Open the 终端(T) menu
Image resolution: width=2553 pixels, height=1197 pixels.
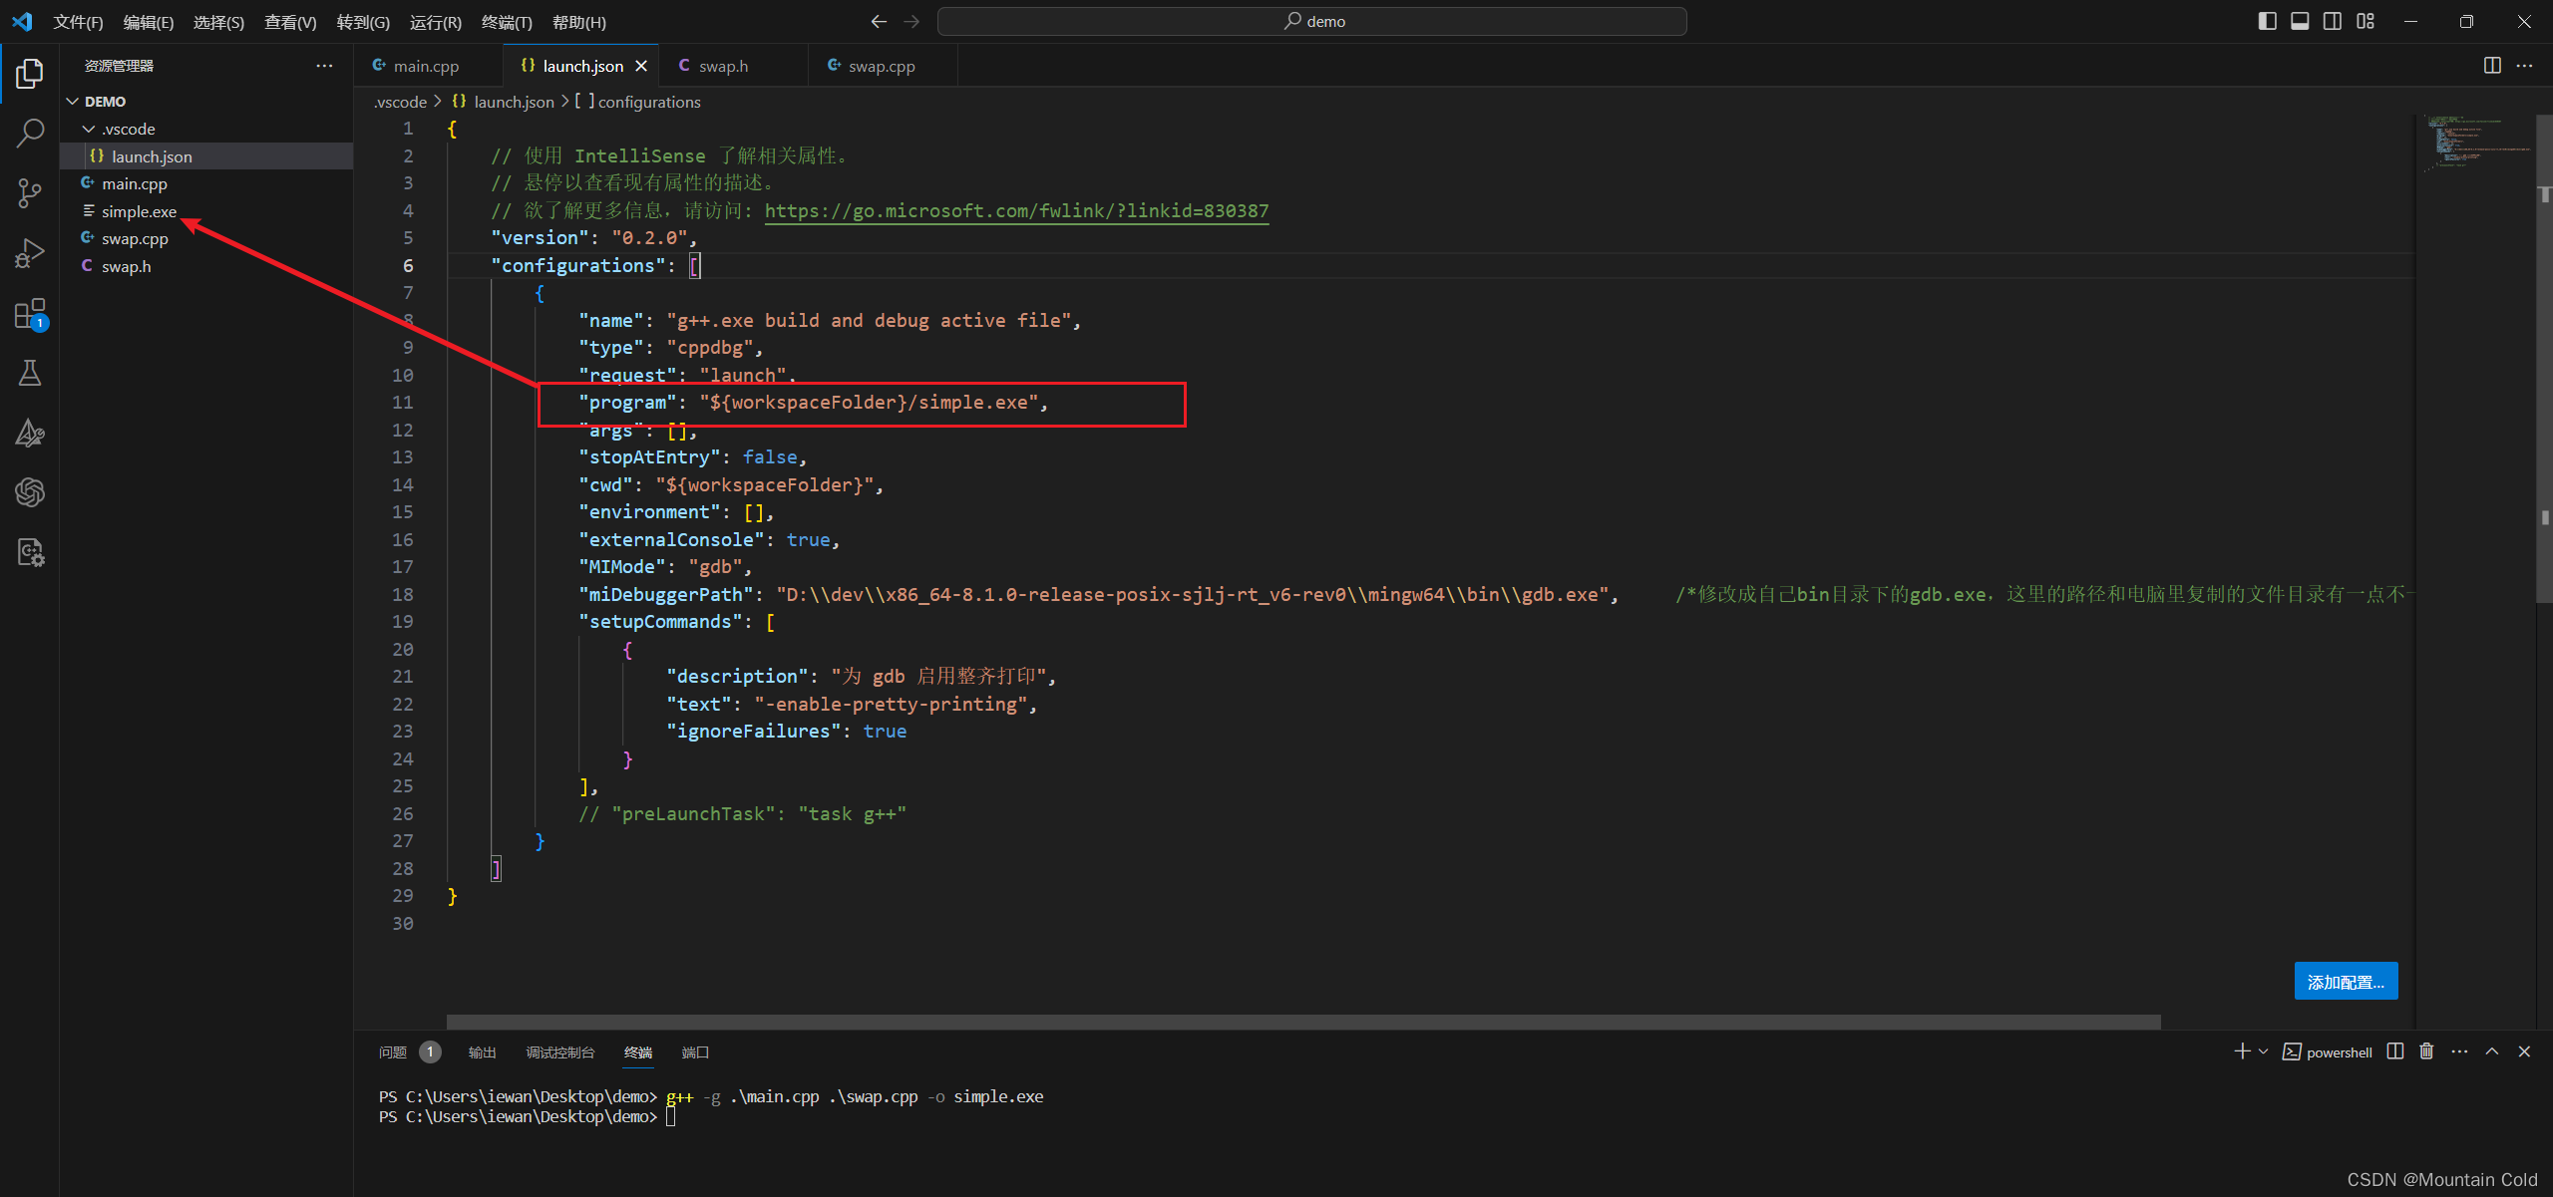point(507,22)
